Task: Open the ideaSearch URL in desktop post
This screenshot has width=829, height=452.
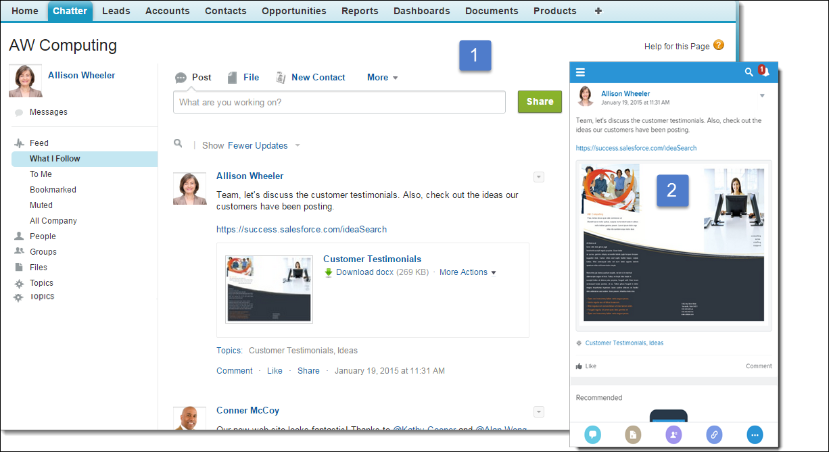Action: pos(302,230)
